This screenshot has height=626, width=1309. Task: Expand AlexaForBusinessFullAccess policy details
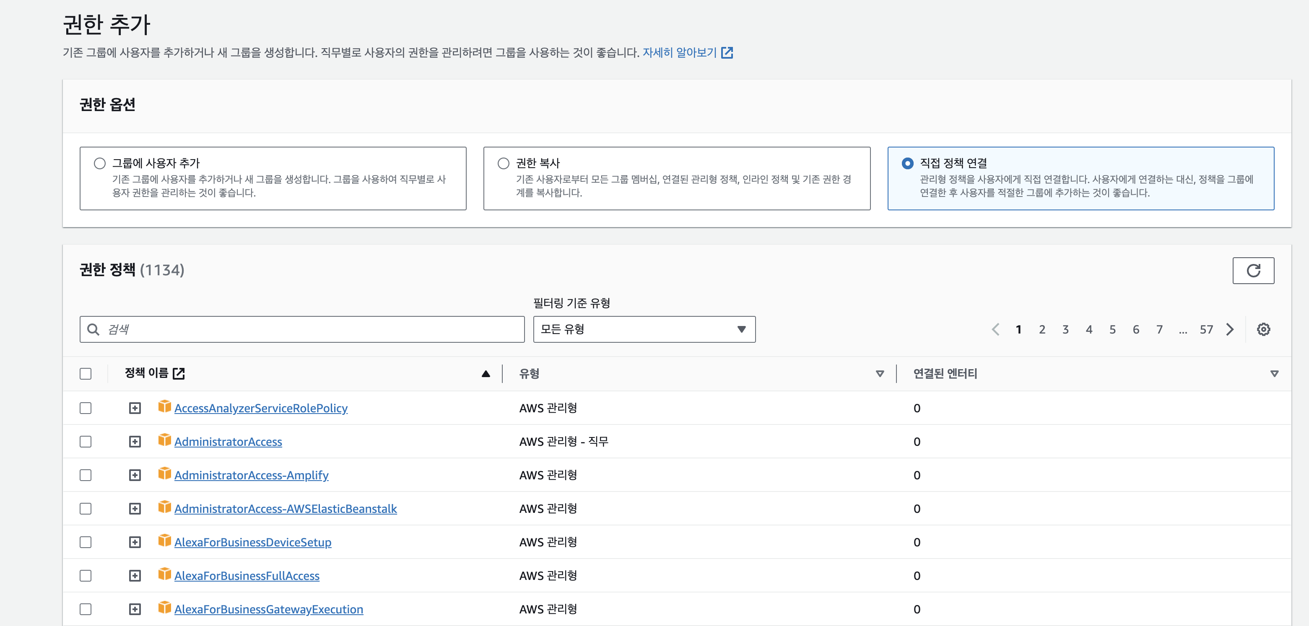[x=135, y=576]
